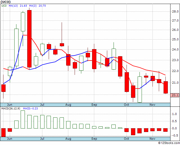180x145 pixels.
Task: Click the 27.0 price axis label
Action: [175, 20]
